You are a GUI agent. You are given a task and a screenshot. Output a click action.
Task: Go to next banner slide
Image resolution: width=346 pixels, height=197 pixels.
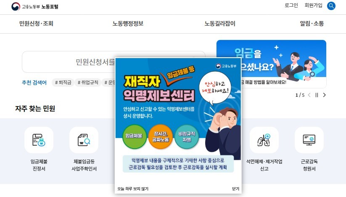[x=325, y=95]
